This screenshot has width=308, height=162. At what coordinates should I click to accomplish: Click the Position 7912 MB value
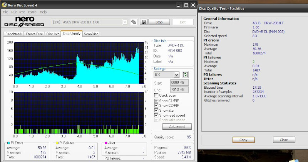(x=184, y=152)
